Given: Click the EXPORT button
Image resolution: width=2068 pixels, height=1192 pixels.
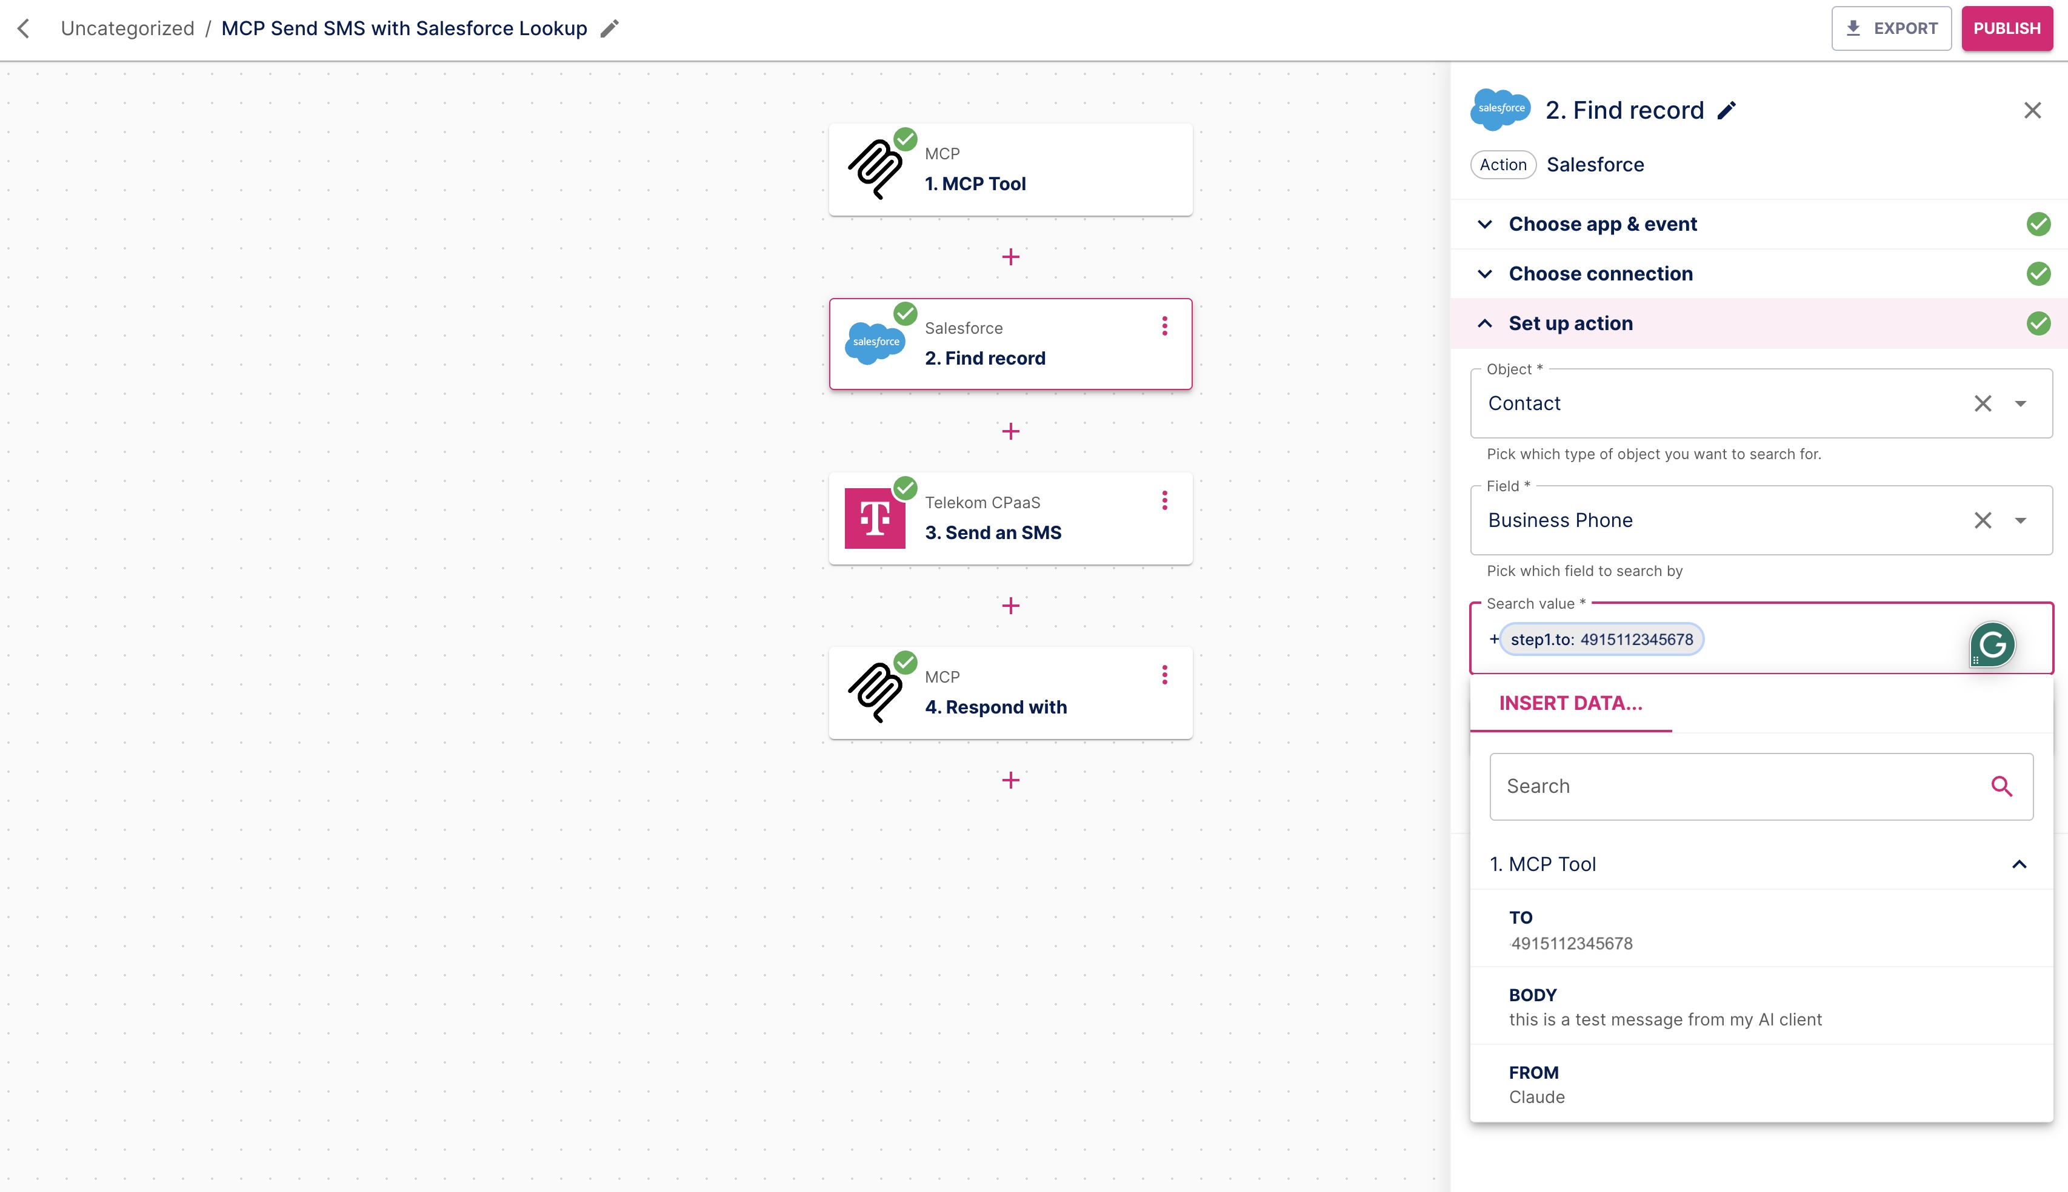Looking at the screenshot, I should tap(1891, 28).
